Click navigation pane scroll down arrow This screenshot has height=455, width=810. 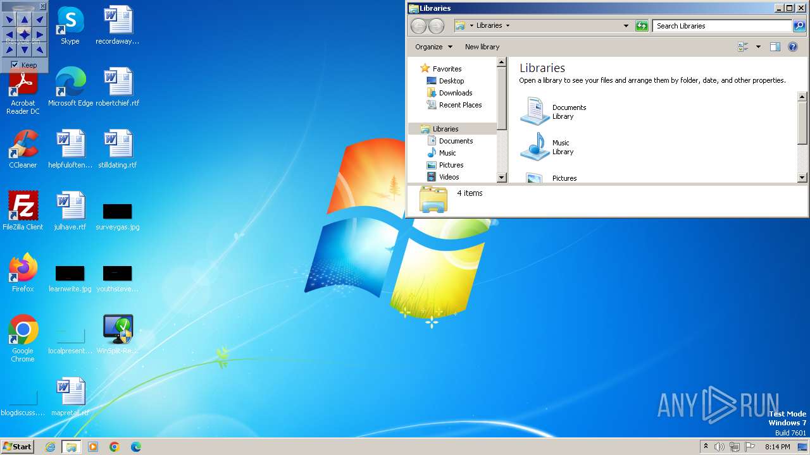(502, 178)
